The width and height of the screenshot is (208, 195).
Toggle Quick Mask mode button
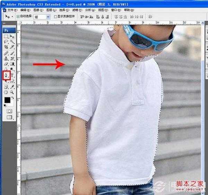click(x=9, y=111)
